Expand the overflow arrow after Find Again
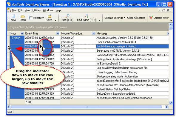This screenshot has width=176, height=117. [x=99, y=21]
